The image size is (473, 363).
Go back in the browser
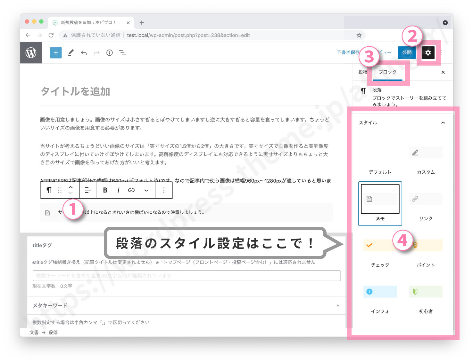[x=28, y=35]
